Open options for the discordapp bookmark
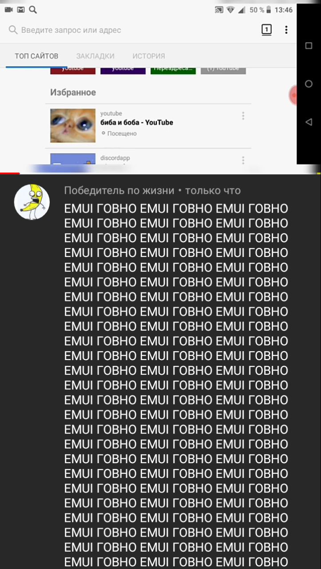Image resolution: width=321 pixels, height=569 pixels. click(243, 160)
